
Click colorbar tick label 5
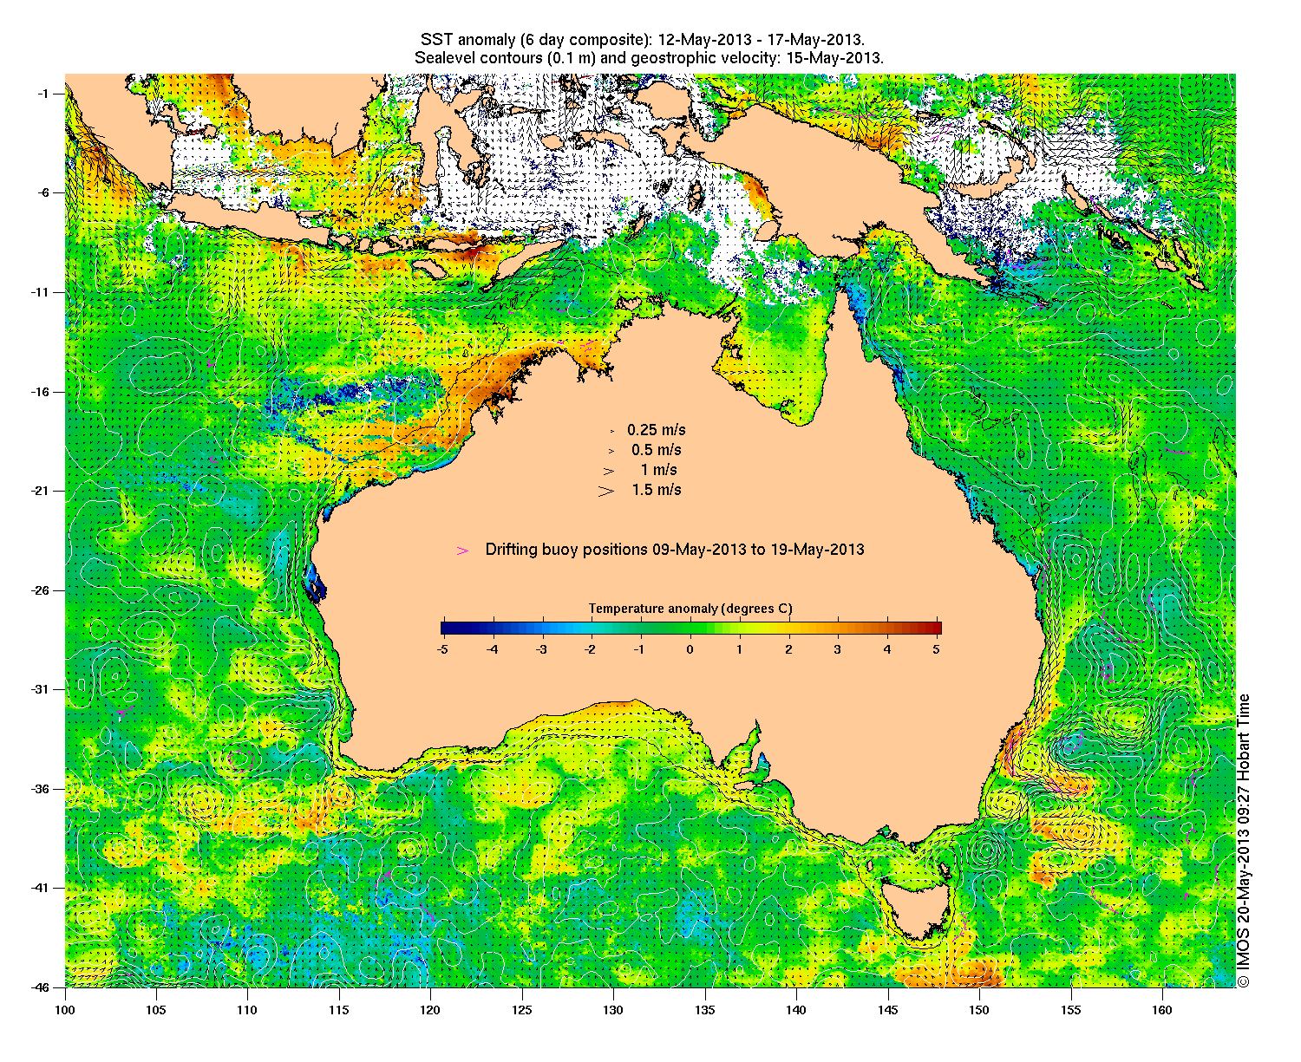click(x=937, y=648)
